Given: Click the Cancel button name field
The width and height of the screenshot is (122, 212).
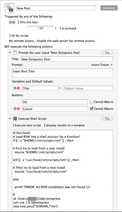Looking at the screenshot, I should click(x=55, y=109).
